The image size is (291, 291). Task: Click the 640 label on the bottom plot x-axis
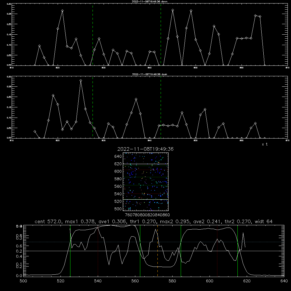(x=284, y=281)
